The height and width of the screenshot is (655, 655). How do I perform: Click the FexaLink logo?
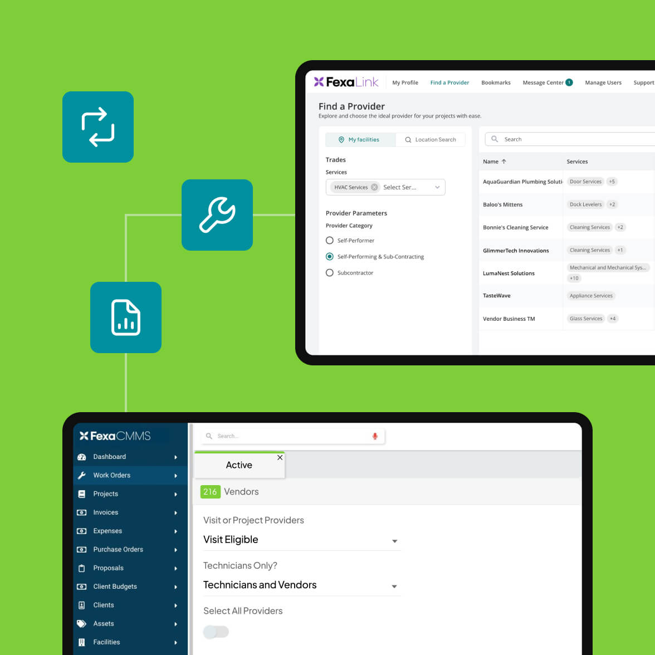[346, 82]
